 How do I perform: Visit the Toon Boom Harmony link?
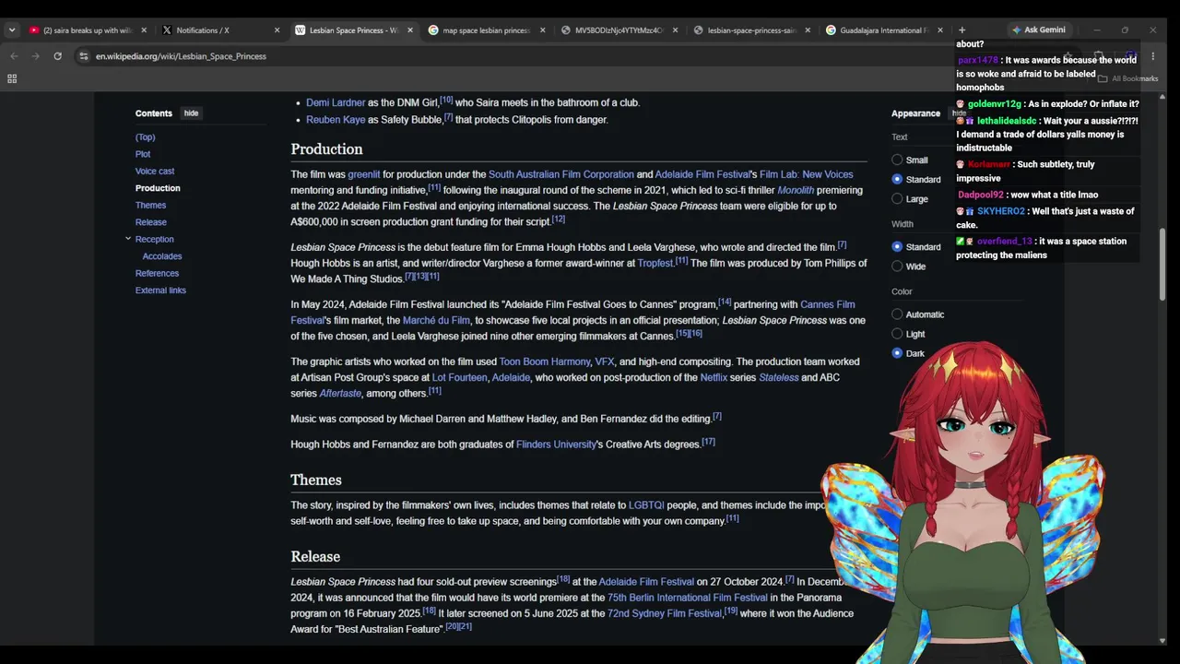click(545, 362)
